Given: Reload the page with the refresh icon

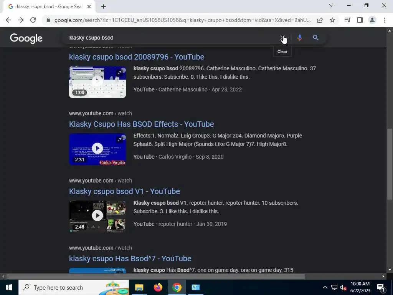Looking at the screenshot, I should tap(33, 20).
